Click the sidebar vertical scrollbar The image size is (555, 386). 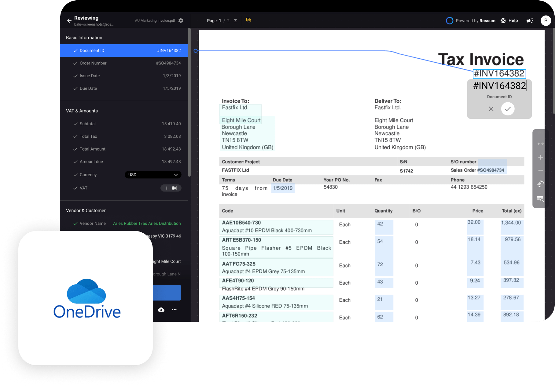(189, 102)
